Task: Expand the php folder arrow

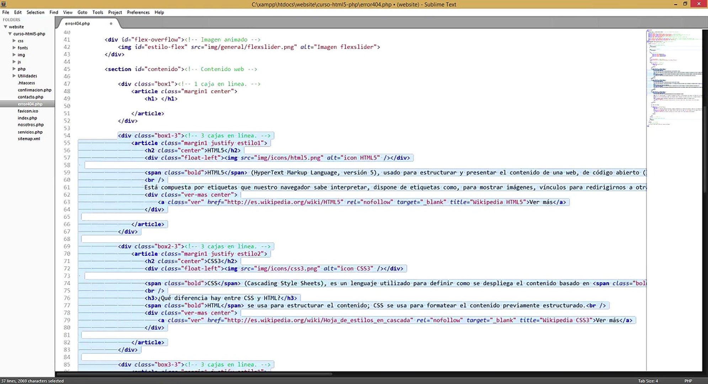Action: (14, 69)
